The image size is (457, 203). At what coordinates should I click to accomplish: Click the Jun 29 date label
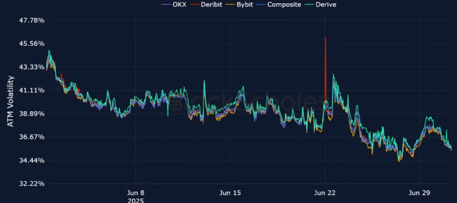point(420,193)
